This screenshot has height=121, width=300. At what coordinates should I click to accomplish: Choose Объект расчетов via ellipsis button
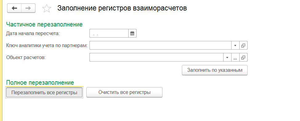235,57
